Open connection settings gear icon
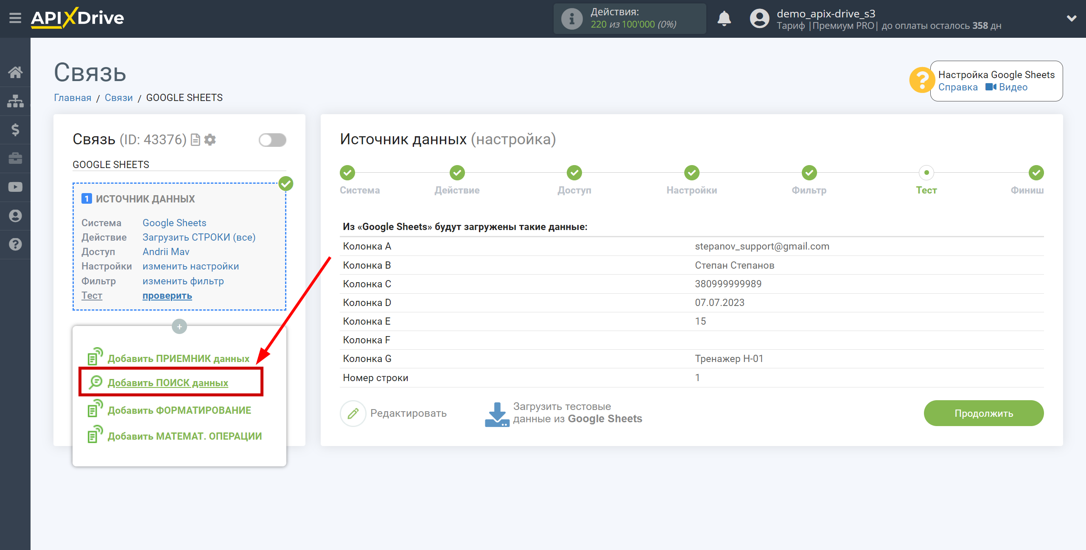This screenshot has width=1086, height=550. (210, 140)
